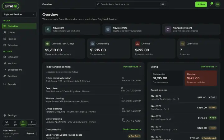Screen dimensions: 224x140
Task: Sign out of the account
Action: tap(30, 133)
